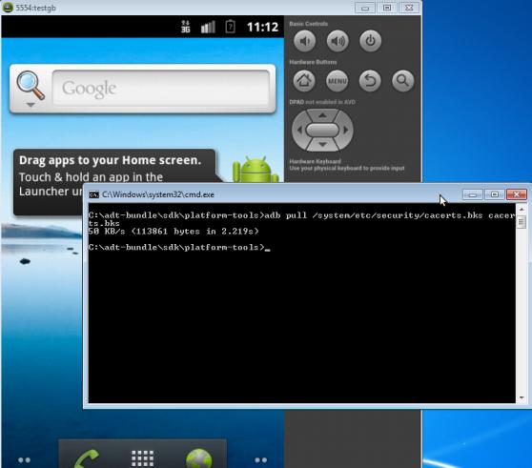Screen dimensions: 532x468
Task: Click the DPAD up arrow
Action: [322, 115]
